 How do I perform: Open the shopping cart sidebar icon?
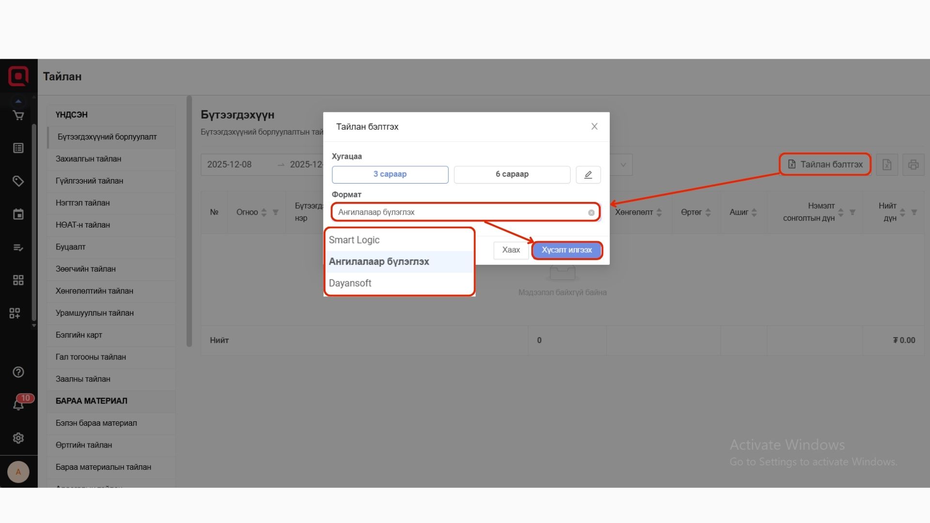(18, 115)
